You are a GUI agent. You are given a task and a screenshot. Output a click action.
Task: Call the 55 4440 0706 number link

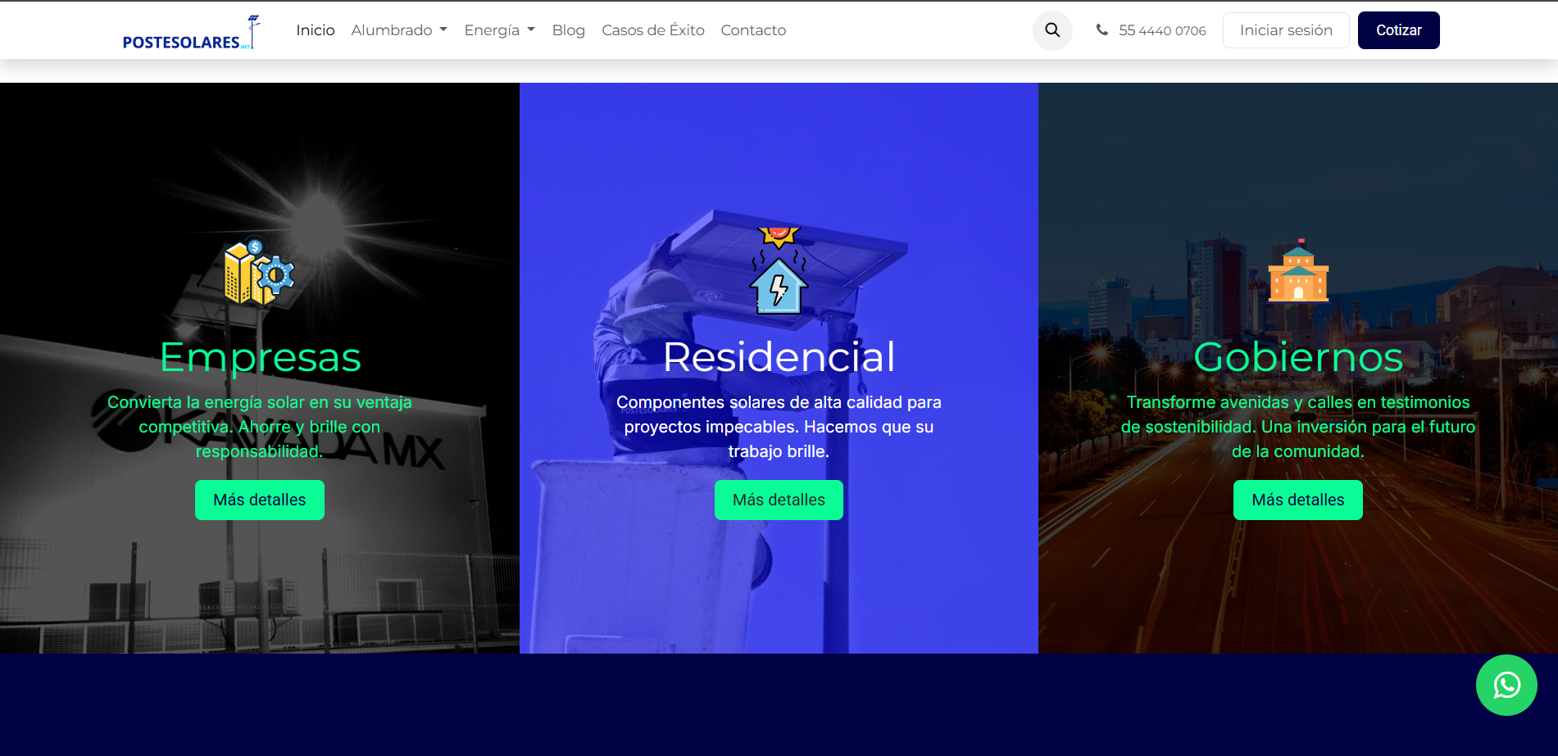point(1161,30)
